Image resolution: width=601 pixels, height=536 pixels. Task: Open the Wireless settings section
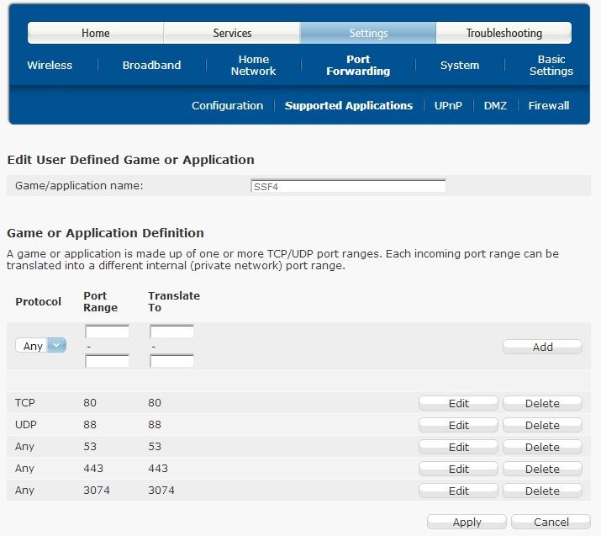coord(50,66)
